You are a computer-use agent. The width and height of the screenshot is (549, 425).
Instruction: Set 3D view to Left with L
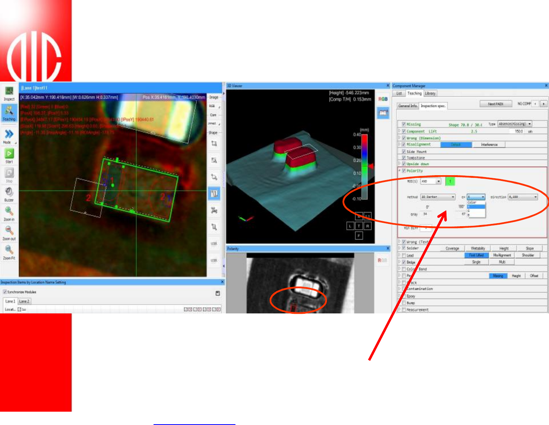point(350,226)
